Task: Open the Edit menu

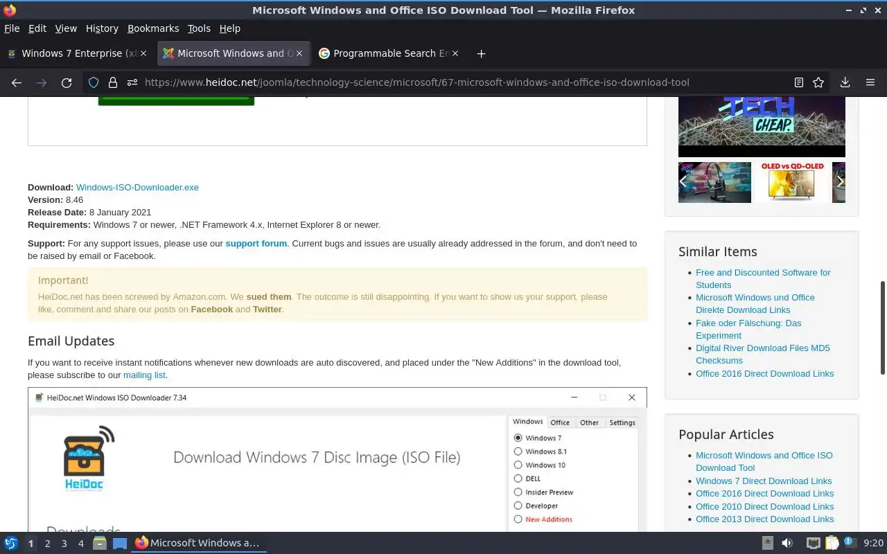Action: pyautogui.click(x=37, y=28)
